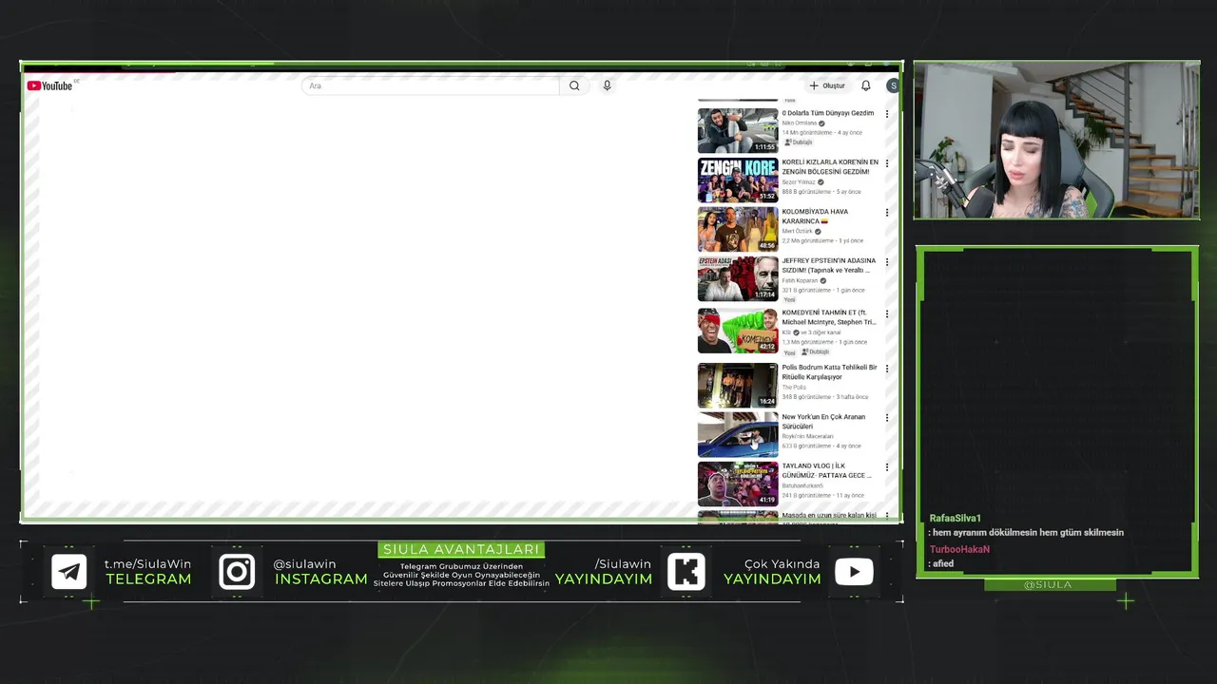Open the Royki'nin Maceraları channel name

807,437
